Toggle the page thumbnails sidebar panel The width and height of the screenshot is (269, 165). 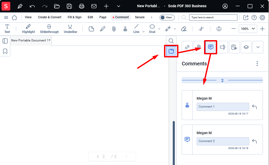(5, 41)
